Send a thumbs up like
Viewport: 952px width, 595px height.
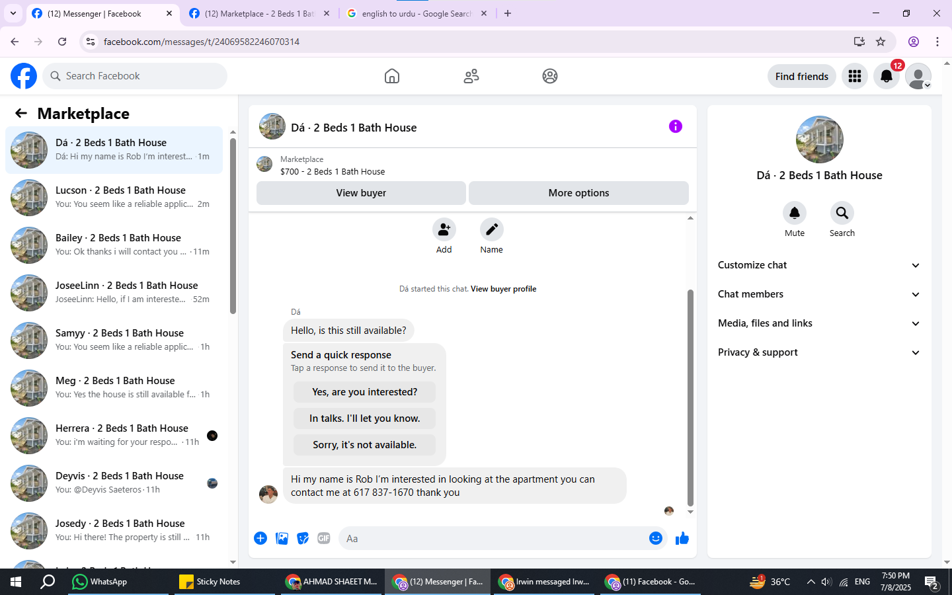pos(682,538)
